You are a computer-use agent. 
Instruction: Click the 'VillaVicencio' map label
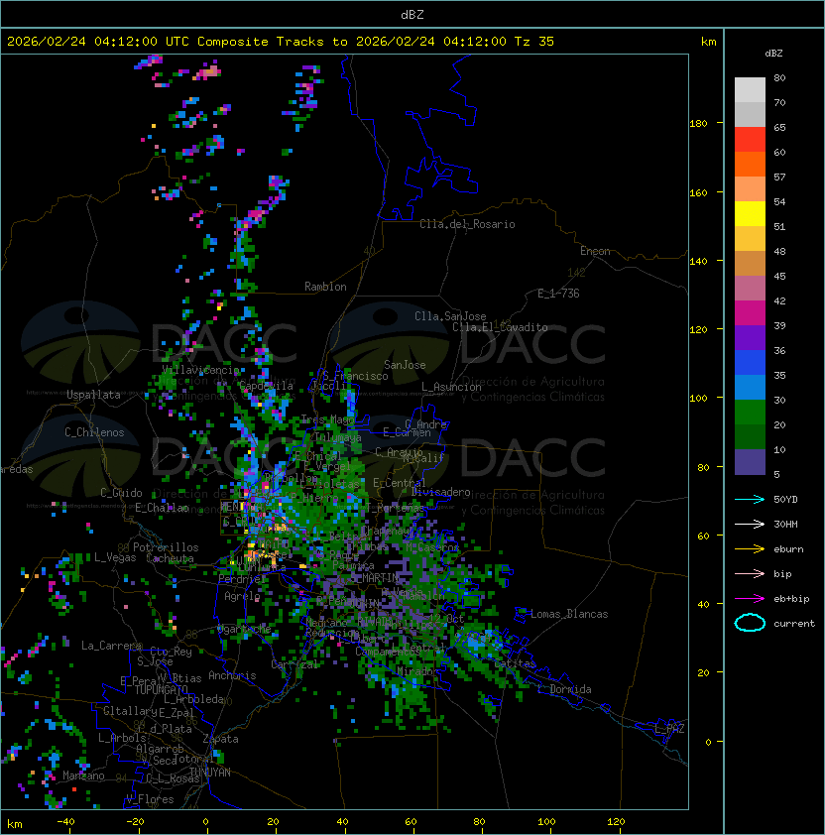click(200, 369)
